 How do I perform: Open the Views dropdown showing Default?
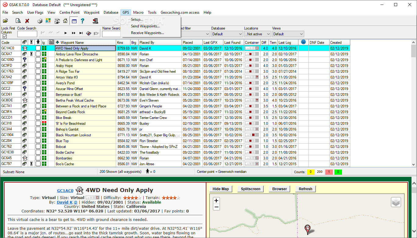coord(288,34)
